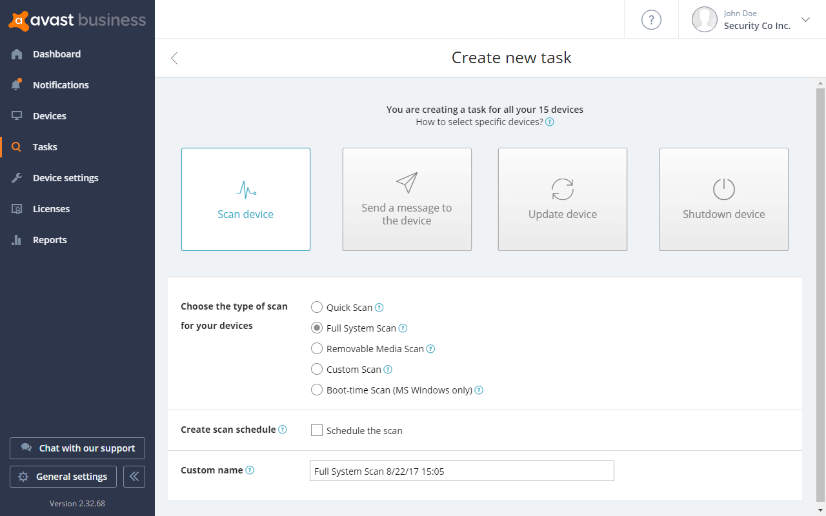This screenshot has width=826, height=516.
Task: Open the Custom Scan info tooltip
Action: pos(388,369)
